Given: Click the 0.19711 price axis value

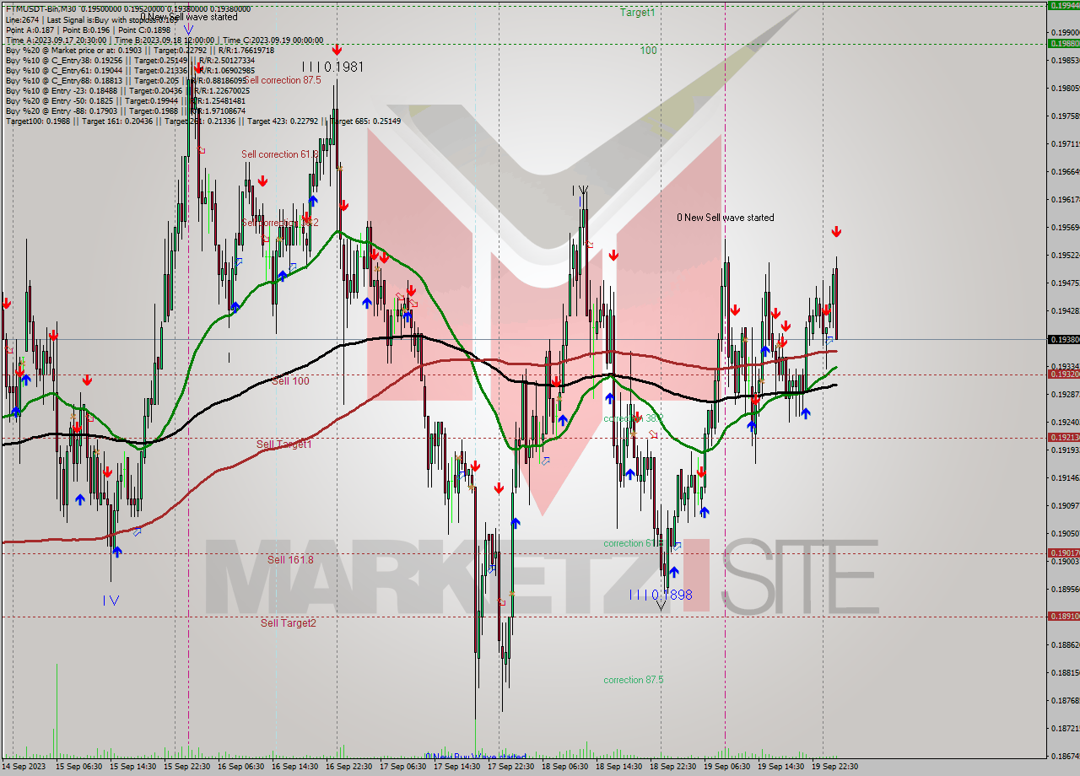Looking at the screenshot, I should pyautogui.click(x=1064, y=143).
